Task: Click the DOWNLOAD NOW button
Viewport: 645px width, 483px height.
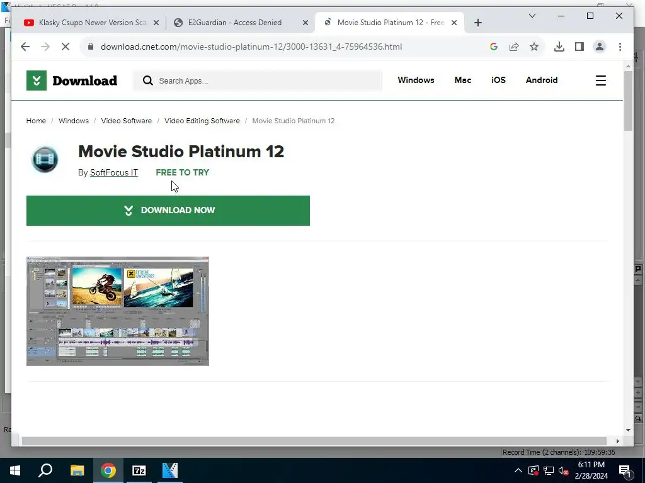Action: [x=168, y=210]
